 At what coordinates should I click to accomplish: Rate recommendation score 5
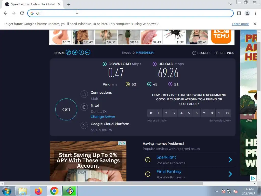point(189,113)
